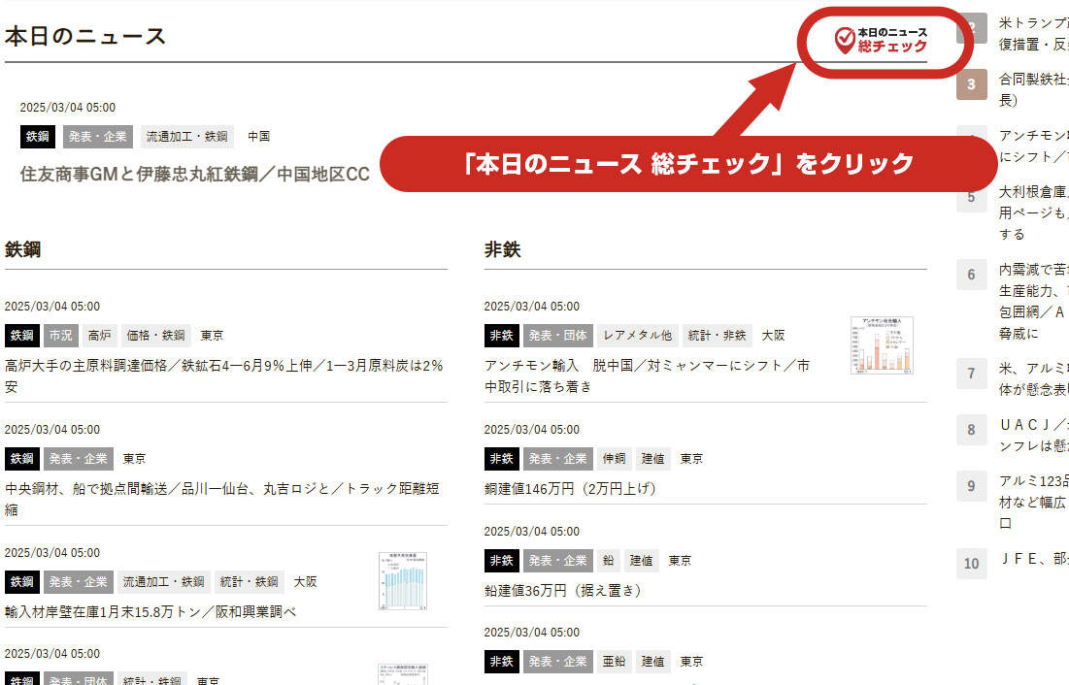Select the 伸銅 tag
Image resolution: width=1069 pixels, height=685 pixels.
pyautogui.click(x=614, y=459)
